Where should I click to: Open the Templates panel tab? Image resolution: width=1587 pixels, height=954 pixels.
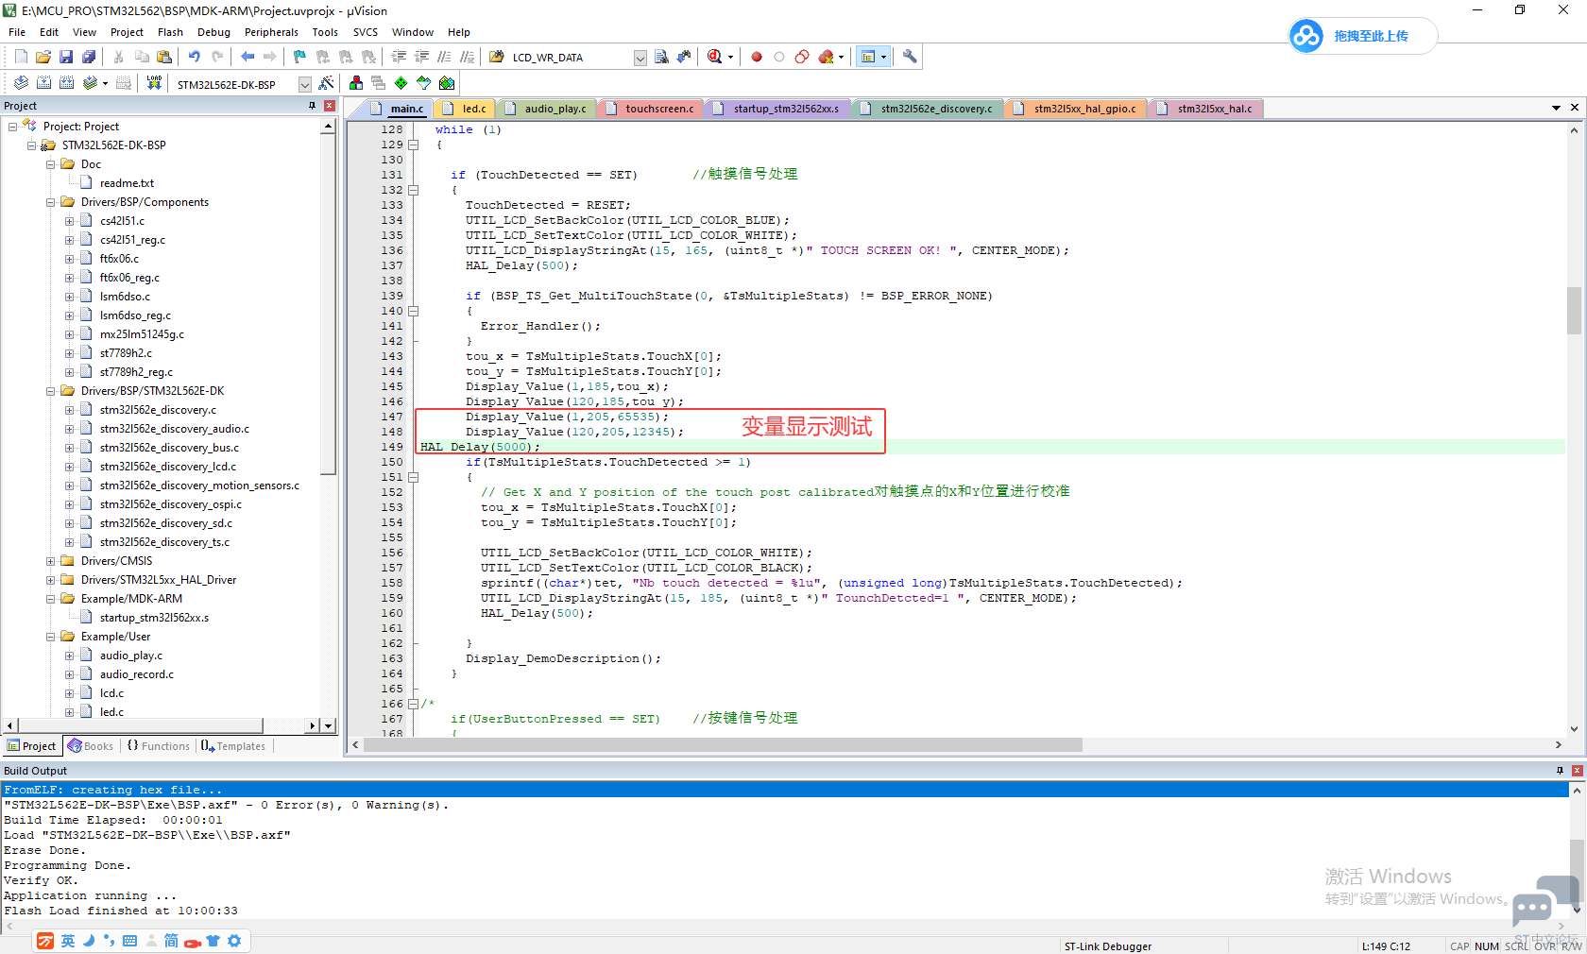[233, 746]
